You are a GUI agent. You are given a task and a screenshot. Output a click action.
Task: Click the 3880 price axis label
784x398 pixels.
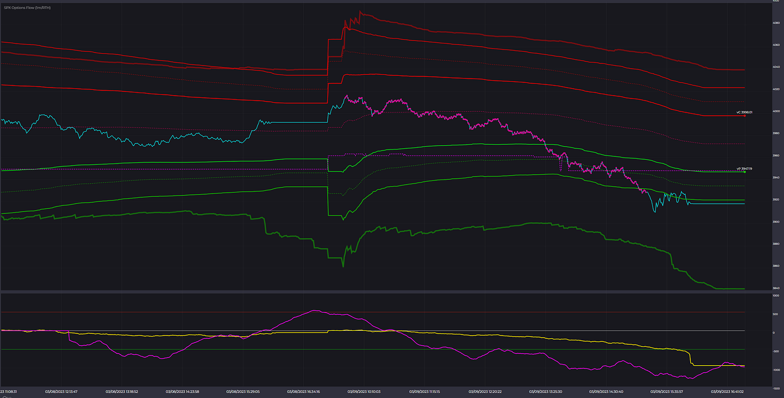click(775, 244)
